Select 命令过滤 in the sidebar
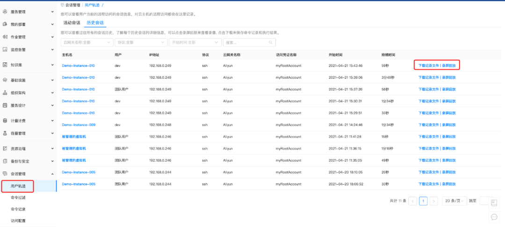This screenshot has height=227, width=505. point(18,198)
